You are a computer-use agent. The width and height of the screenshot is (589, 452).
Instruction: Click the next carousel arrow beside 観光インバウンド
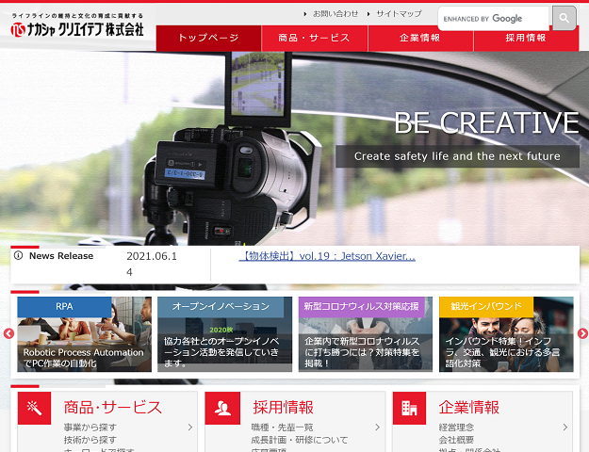point(582,333)
